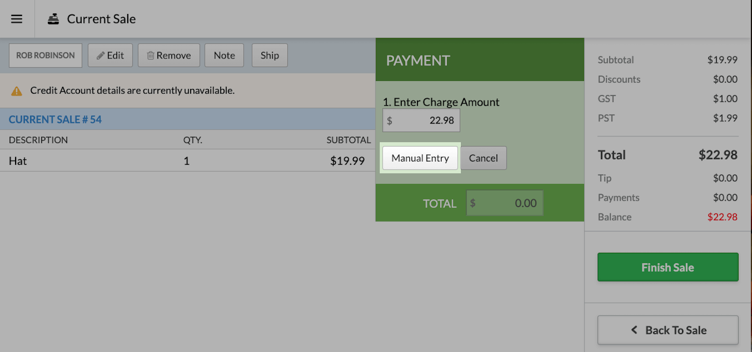The height and width of the screenshot is (352, 752).
Task: Click the Credit Account unavailable message
Action: point(132,91)
